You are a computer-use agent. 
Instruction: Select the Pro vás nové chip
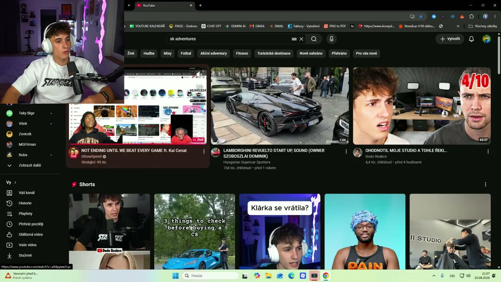(367, 53)
